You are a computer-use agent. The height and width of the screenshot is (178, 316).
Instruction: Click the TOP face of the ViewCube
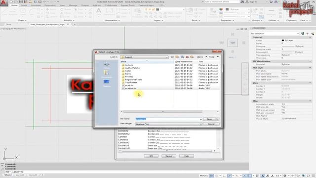click(x=233, y=43)
